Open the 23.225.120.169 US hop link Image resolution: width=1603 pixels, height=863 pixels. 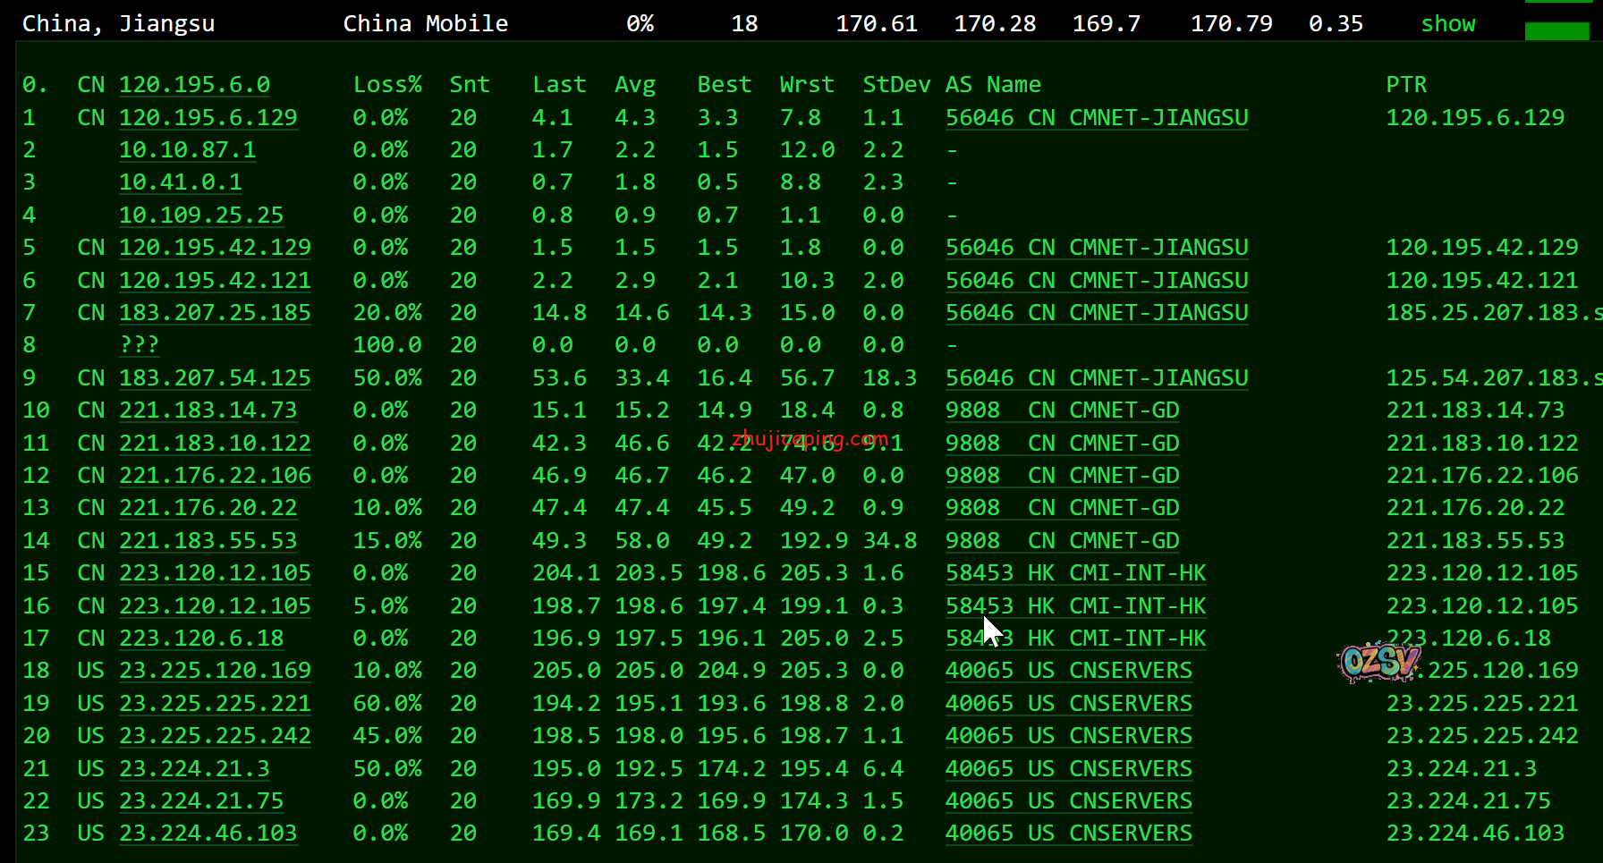tap(215, 671)
